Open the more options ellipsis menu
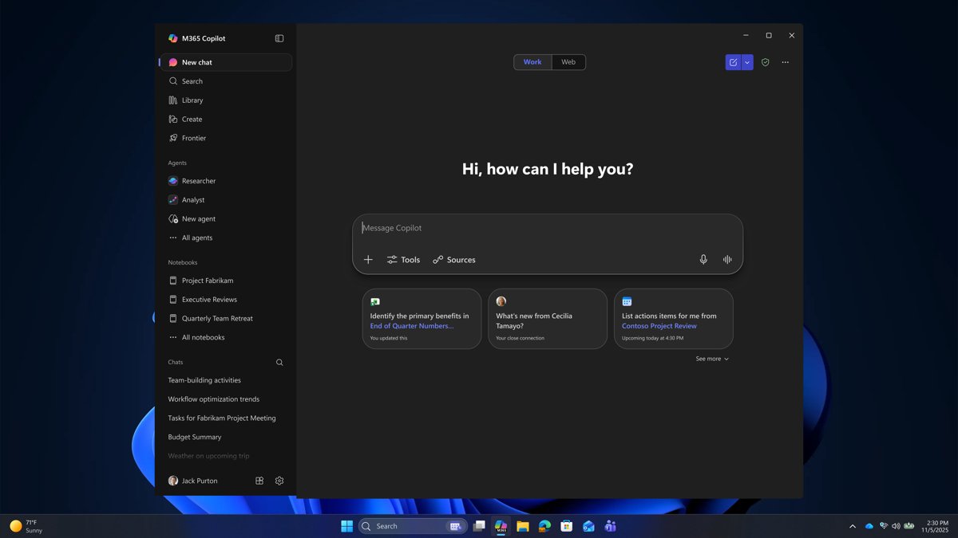Image resolution: width=958 pixels, height=538 pixels. [x=786, y=62]
